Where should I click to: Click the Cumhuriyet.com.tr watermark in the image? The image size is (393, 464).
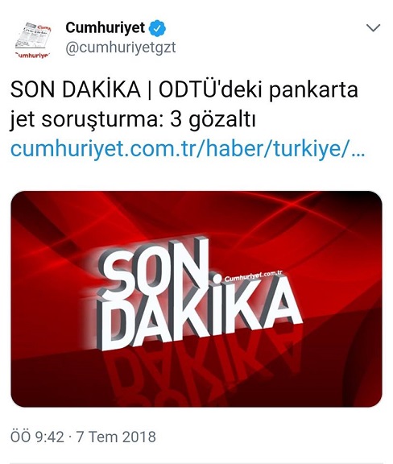[x=254, y=276]
